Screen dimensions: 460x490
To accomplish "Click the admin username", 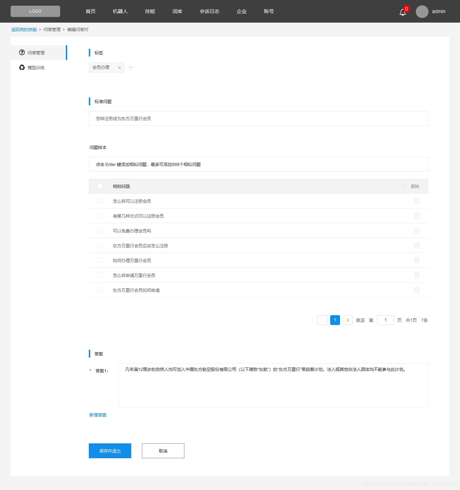I will (x=439, y=11).
